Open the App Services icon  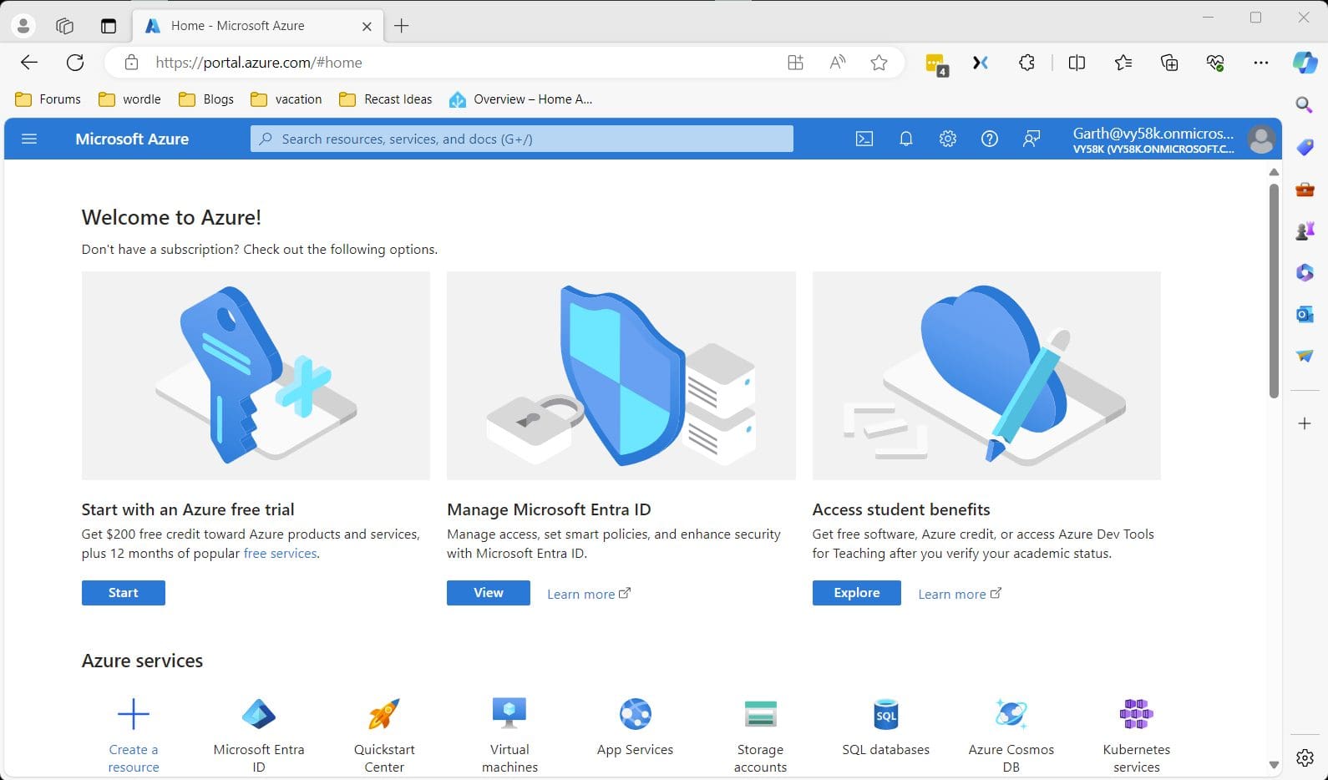pos(636,714)
